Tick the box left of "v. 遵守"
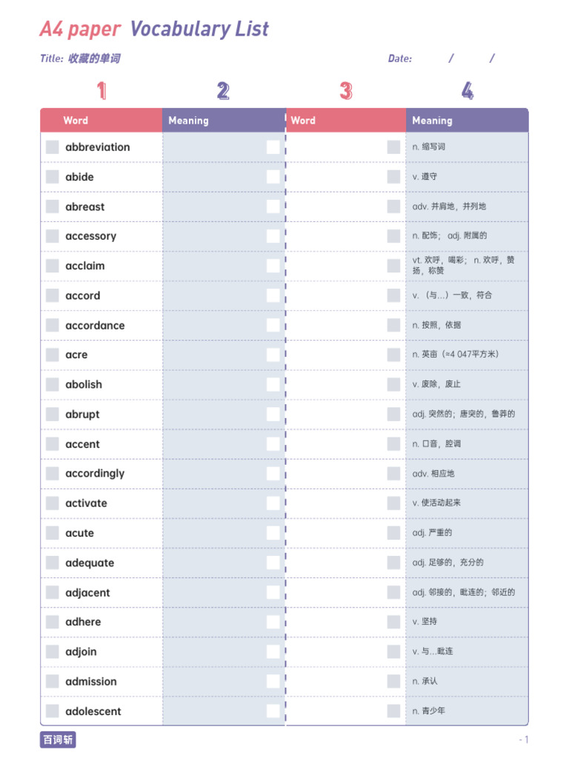 pos(393,177)
